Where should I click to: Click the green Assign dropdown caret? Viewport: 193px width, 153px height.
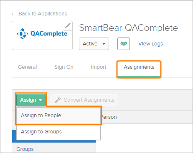click(x=41, y=100)
